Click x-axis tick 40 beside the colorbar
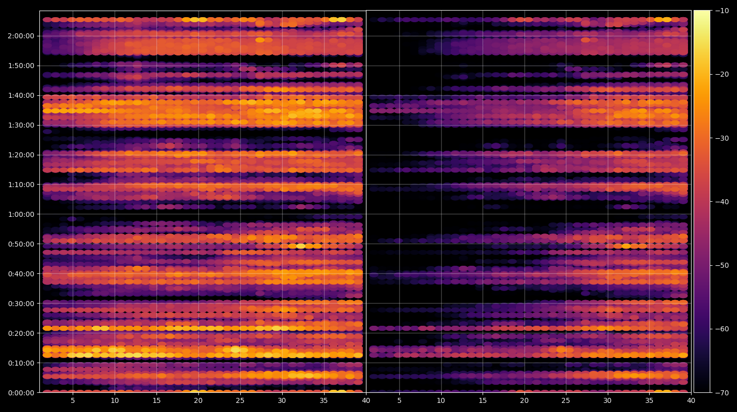The width and height of the screenshot is (737, 412). (x=691, y=401)
